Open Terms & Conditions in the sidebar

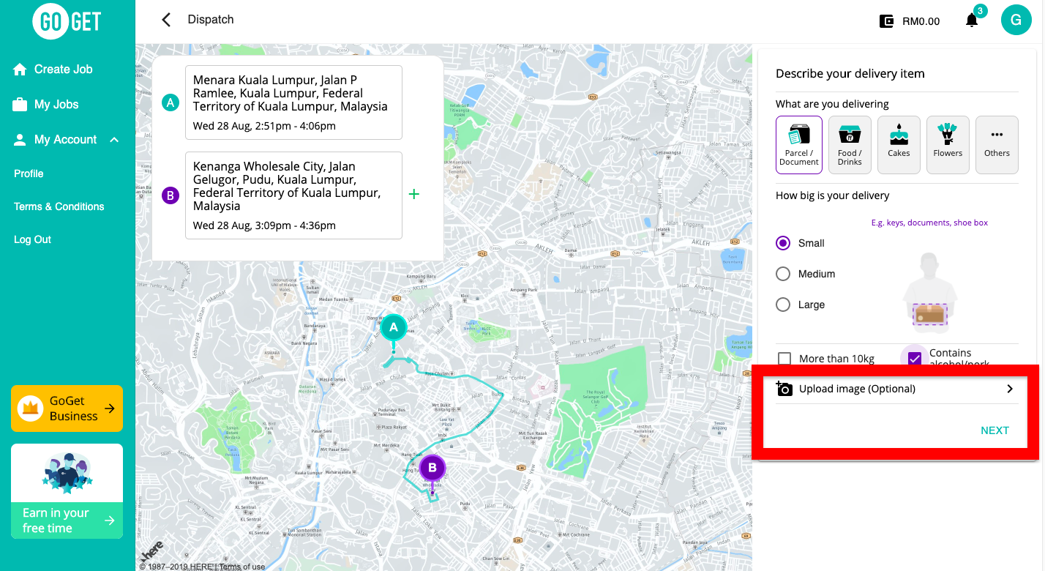[59, 206]
